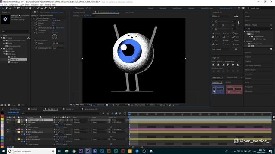Image resolution: width=275 pixels, height=154 pixels.
Task: Click the Offset point crosshair button
Action: click(54, 28)
